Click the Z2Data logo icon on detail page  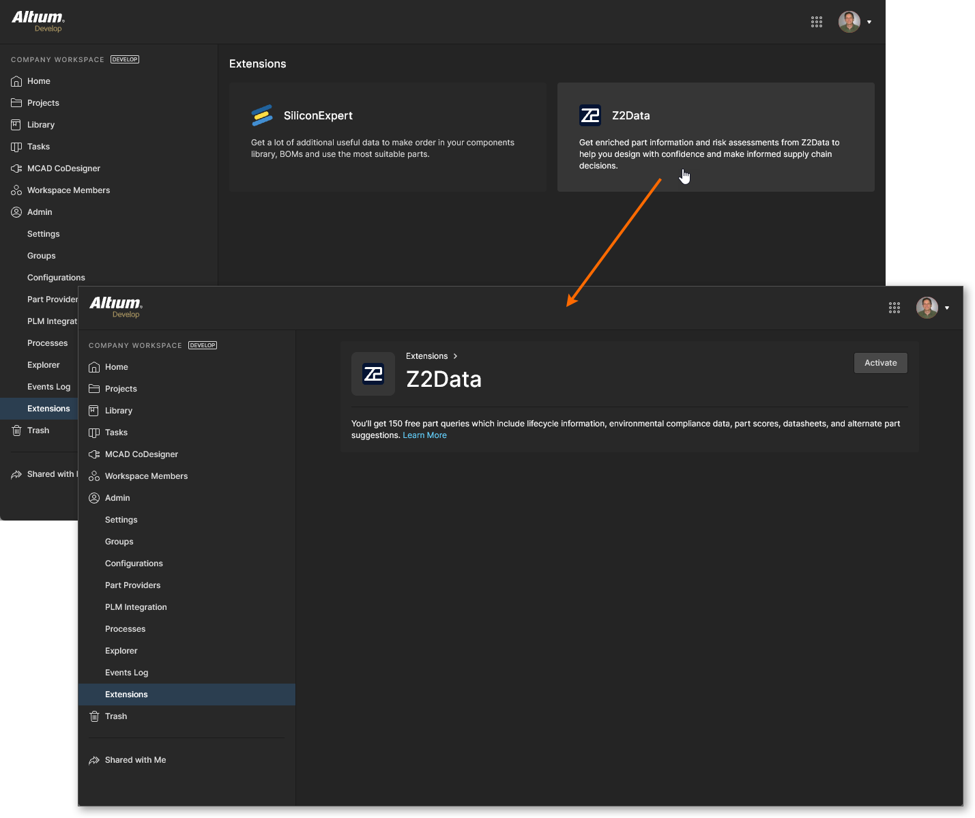(x=373, y=374)
